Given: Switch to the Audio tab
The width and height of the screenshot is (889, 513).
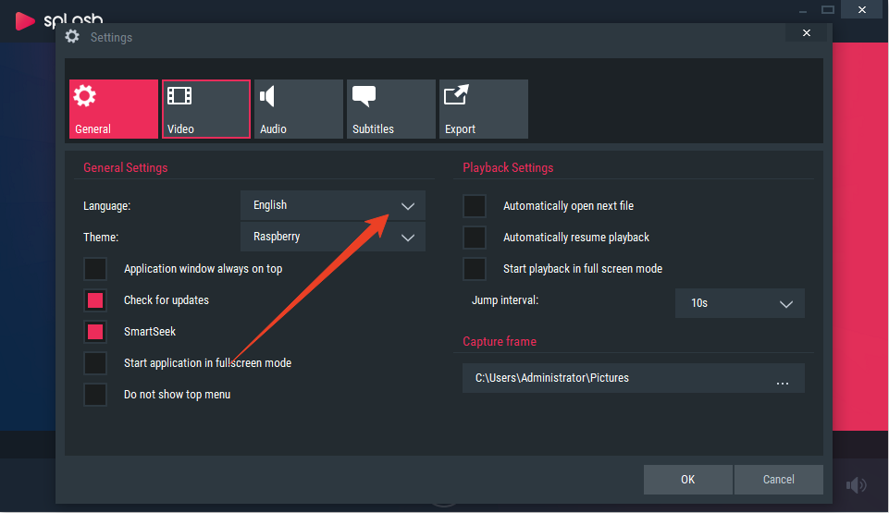Looking at the screenshot, I should [299, 109].
